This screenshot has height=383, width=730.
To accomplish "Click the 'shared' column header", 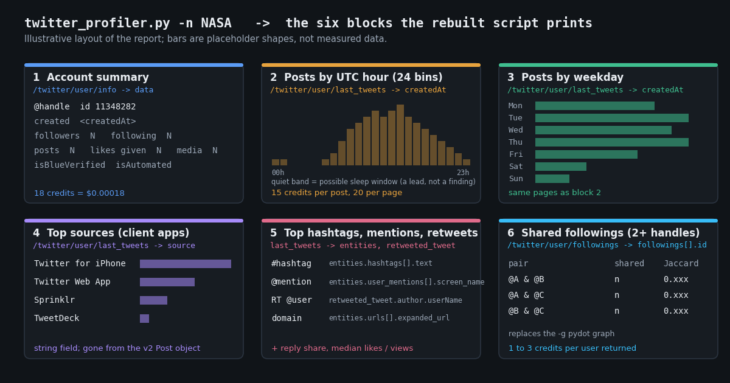I will click(629, 264).
